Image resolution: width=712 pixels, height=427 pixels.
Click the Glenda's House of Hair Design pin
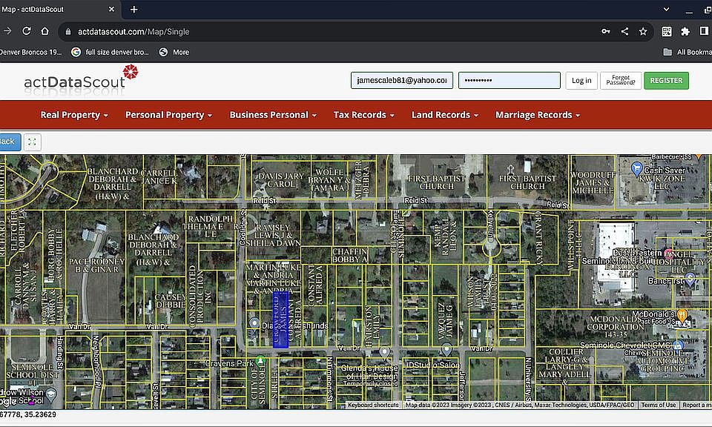coord(385,352)
